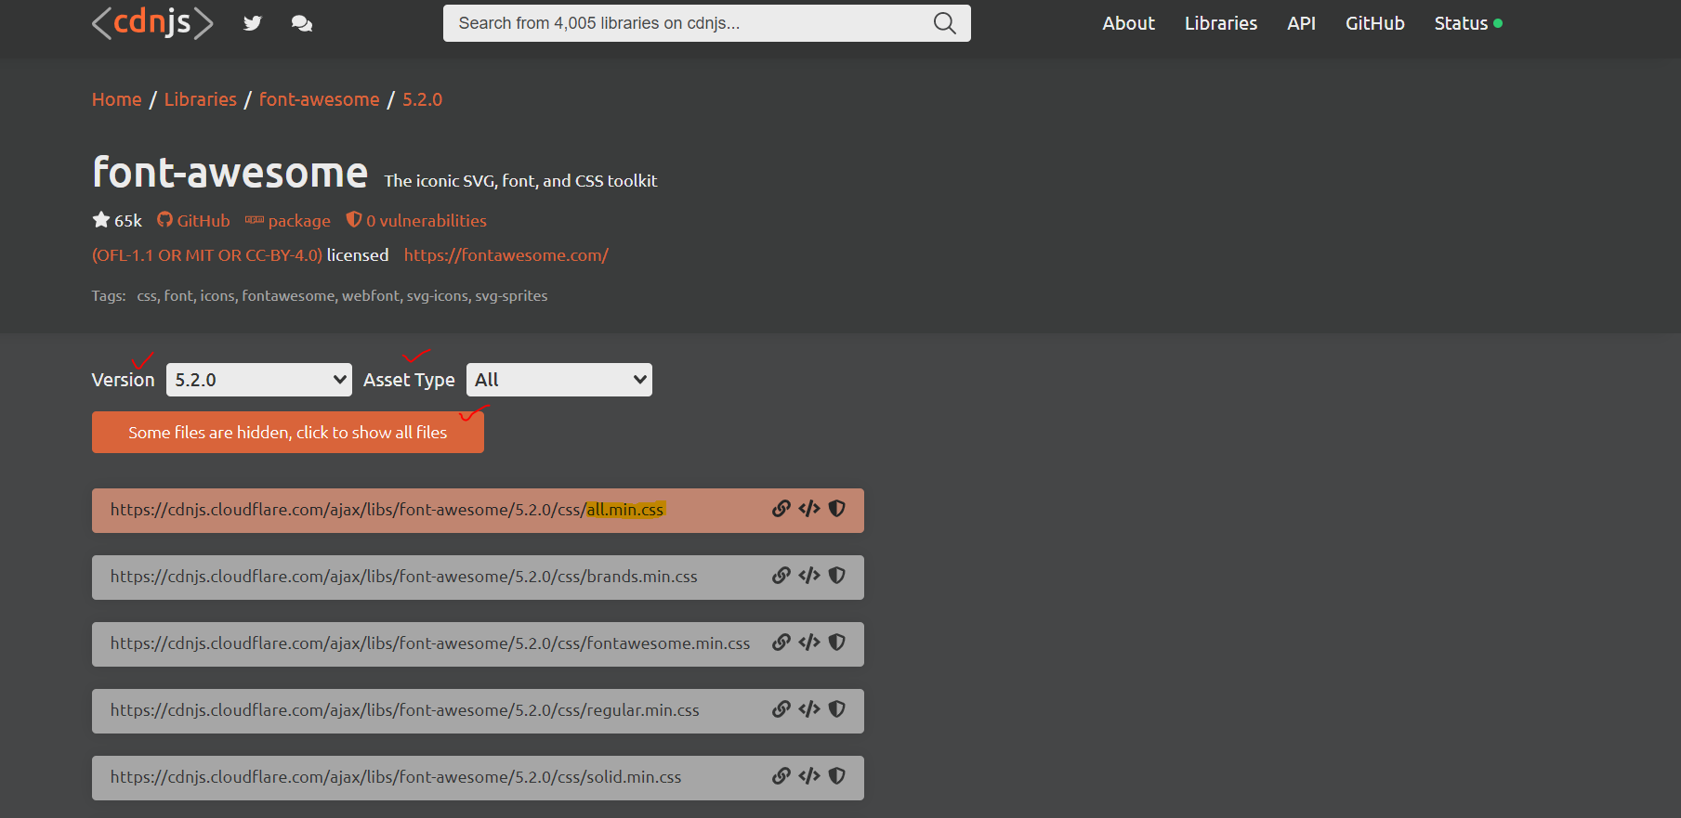This screenshot has height=818, width=1681.
Task: Copy SRI shield icon for brands.min.css
Action: 836,576
